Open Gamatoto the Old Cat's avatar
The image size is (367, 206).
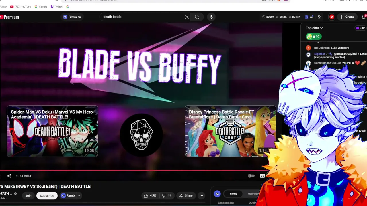click(x=308, y=63)
